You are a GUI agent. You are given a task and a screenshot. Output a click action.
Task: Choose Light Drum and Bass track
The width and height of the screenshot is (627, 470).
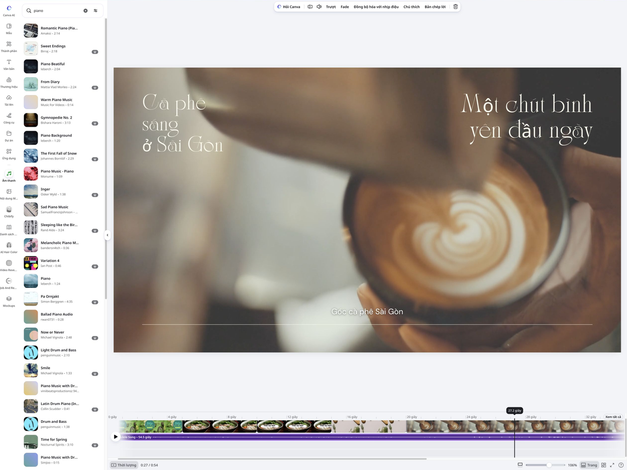pyautogui.click(x=61, y=352)
